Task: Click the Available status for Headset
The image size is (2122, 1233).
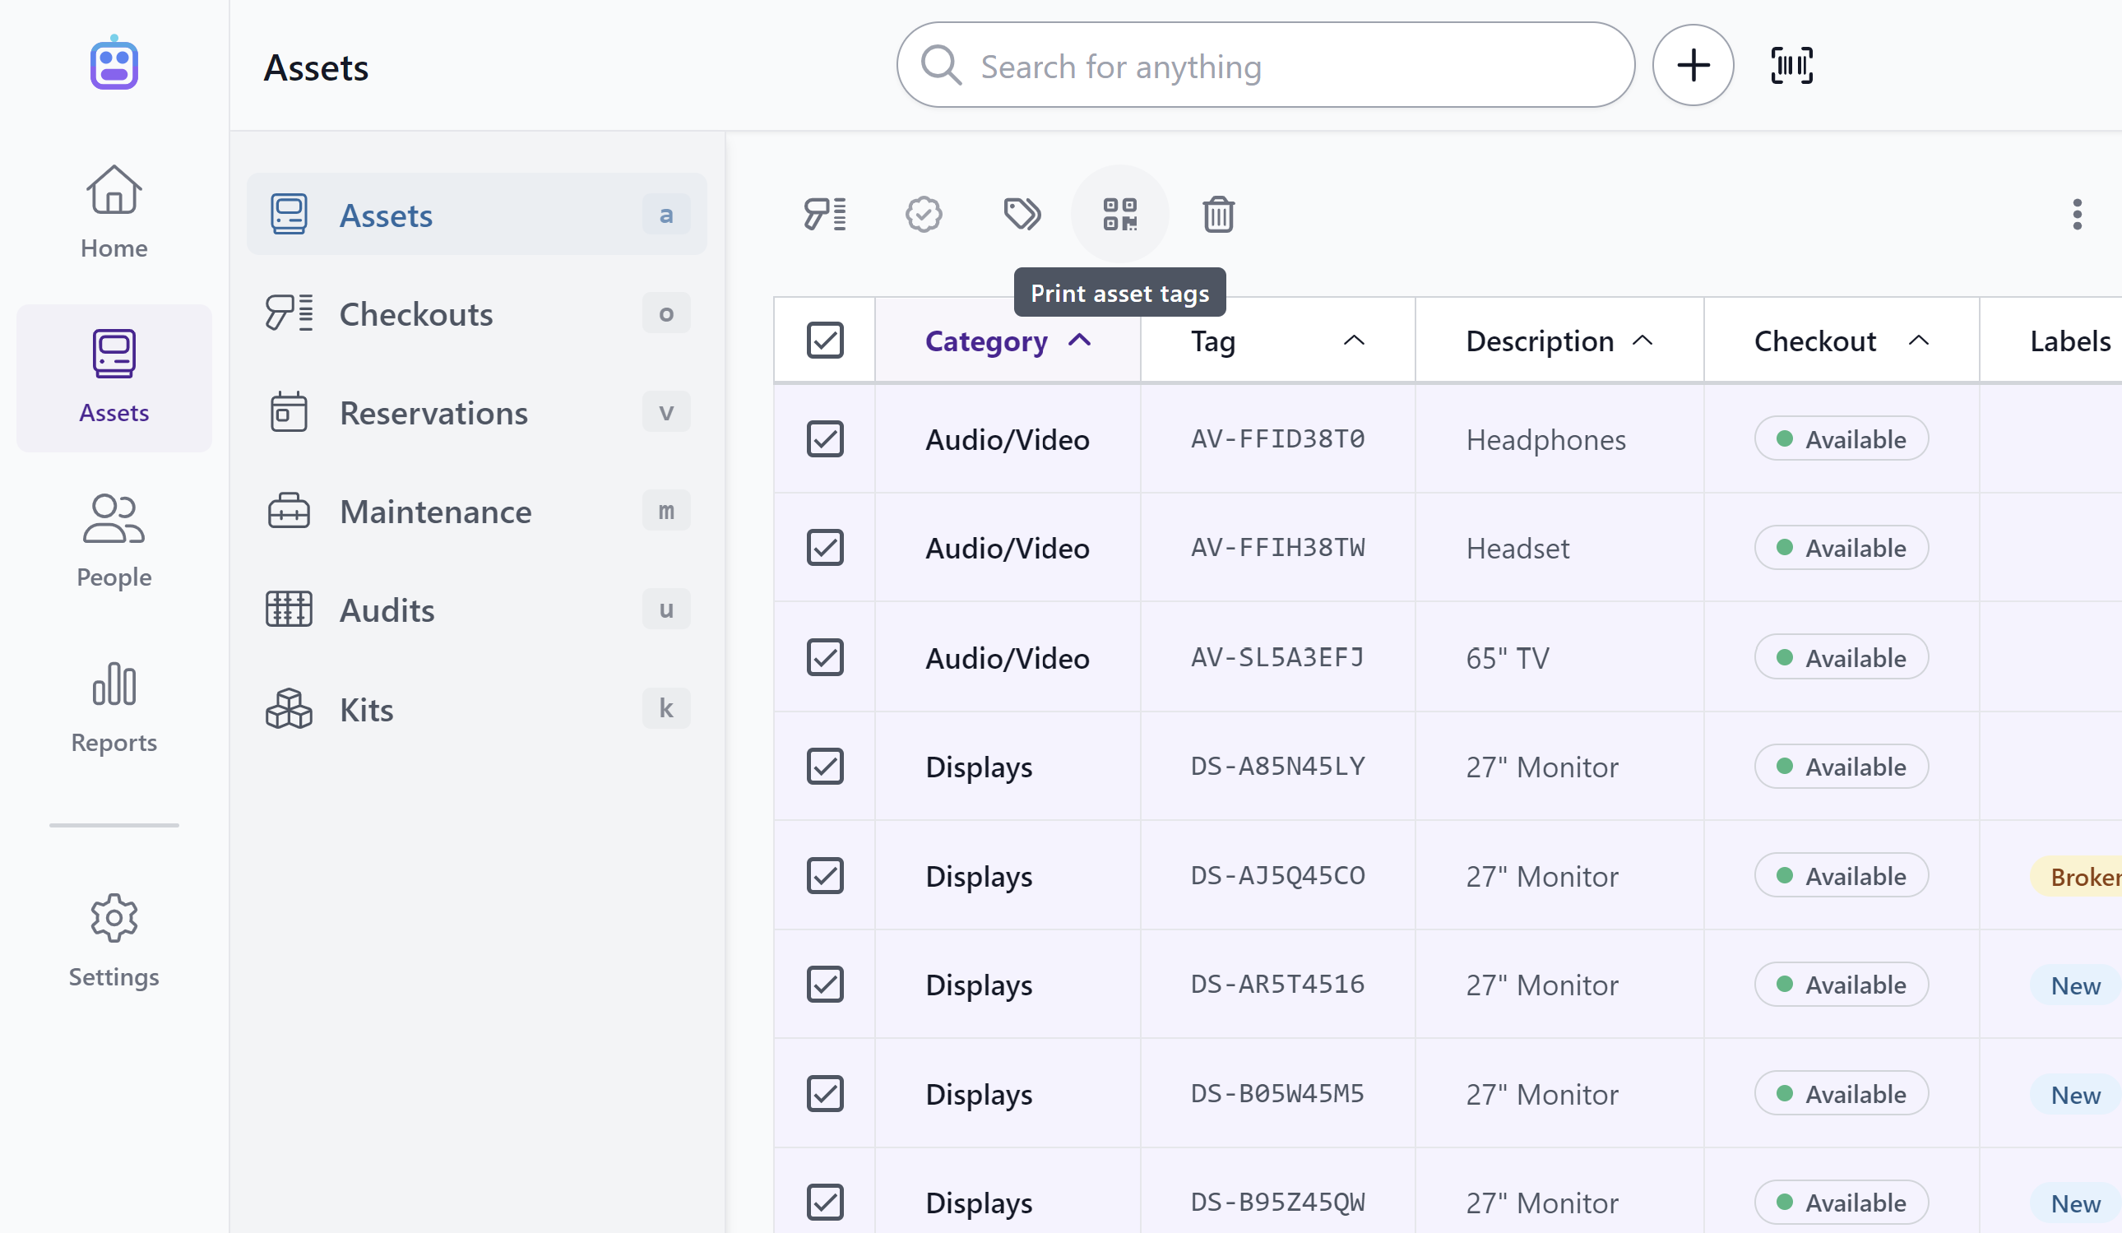Action: coord(1842,548)
